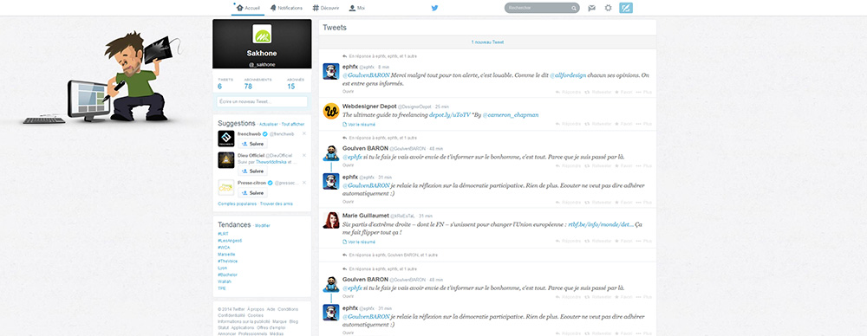Viewport: 867px width, 336px height.
Task: Open the Notifications tab
Action: pos(286,8)
